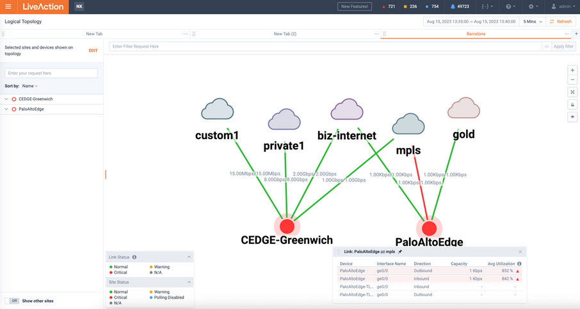Open the question mark help menu
This screenshot has height=309, width=580.
512,6
